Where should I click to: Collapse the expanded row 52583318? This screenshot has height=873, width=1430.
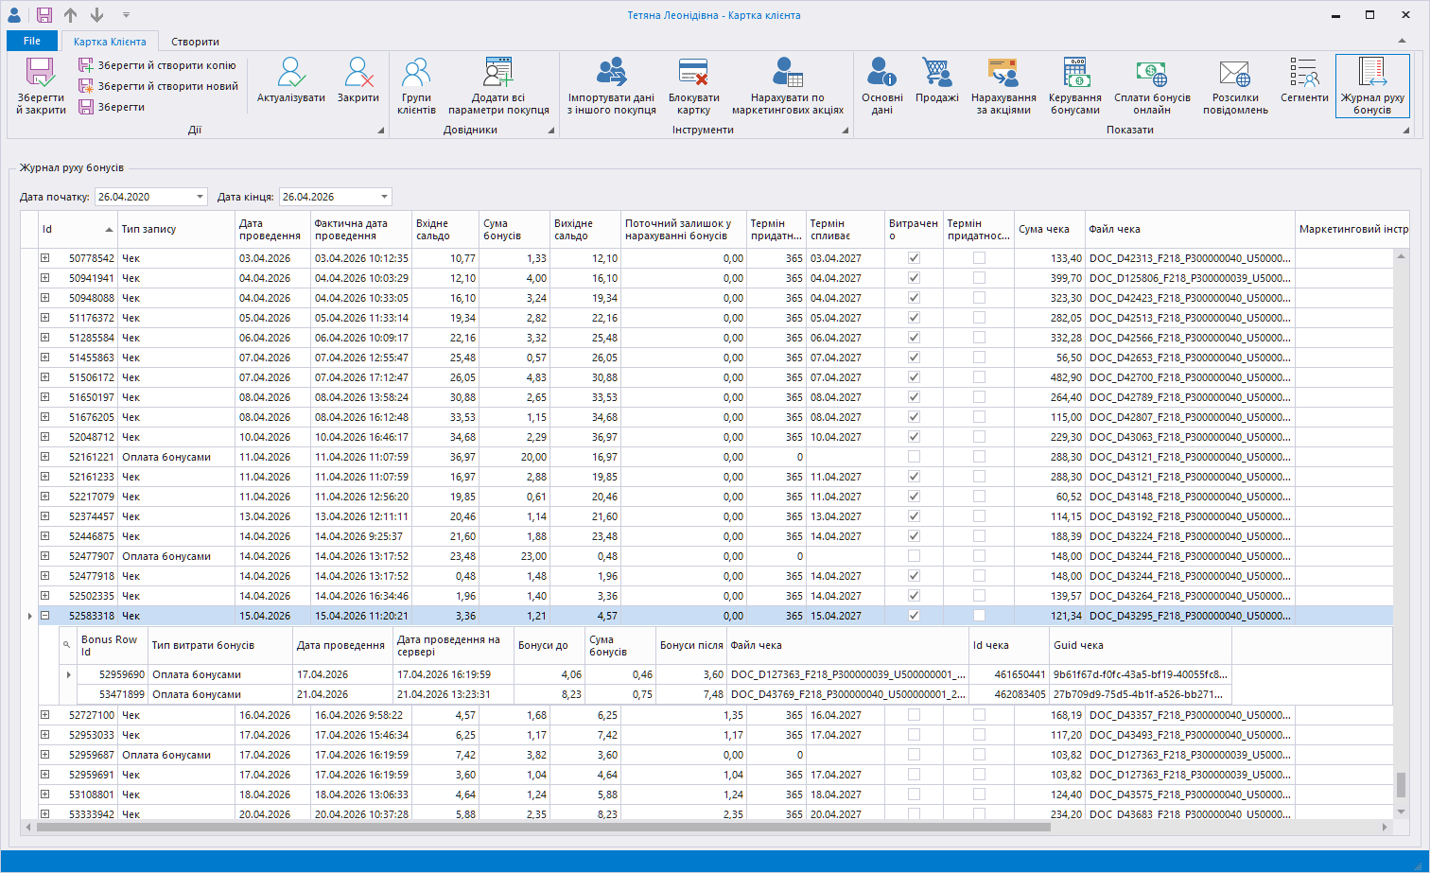(x=44, y=616)
